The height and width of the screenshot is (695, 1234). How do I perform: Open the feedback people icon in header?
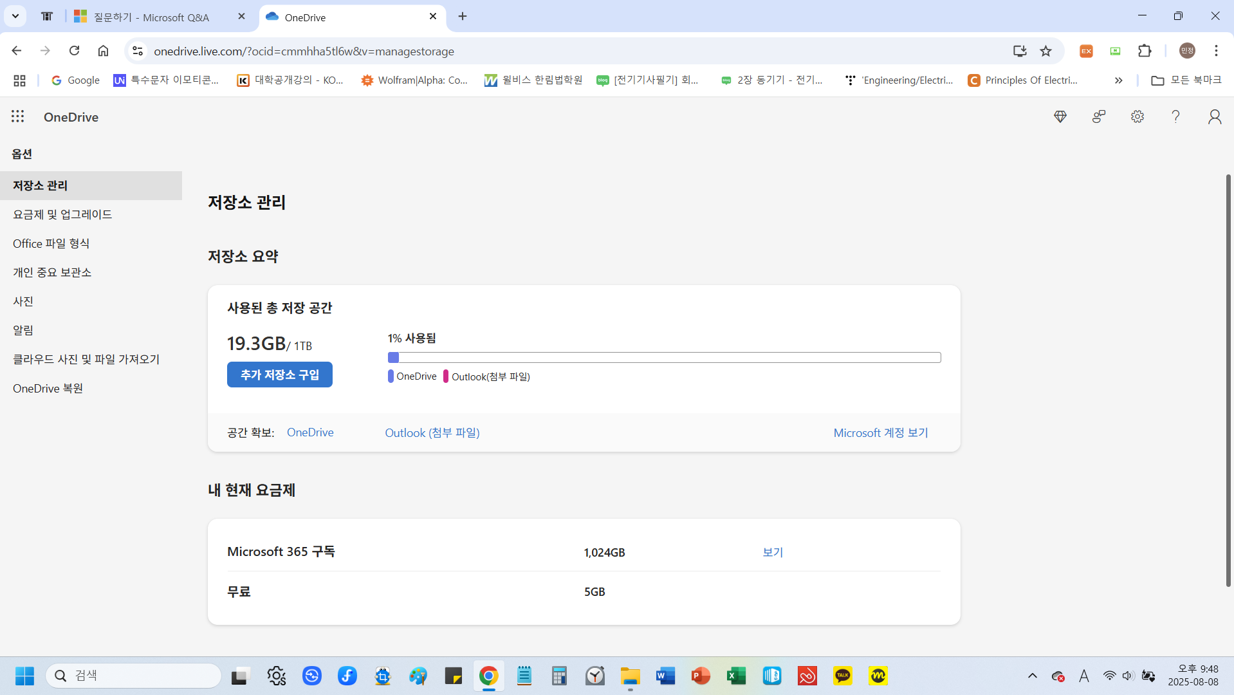(x=1099, y=116)
